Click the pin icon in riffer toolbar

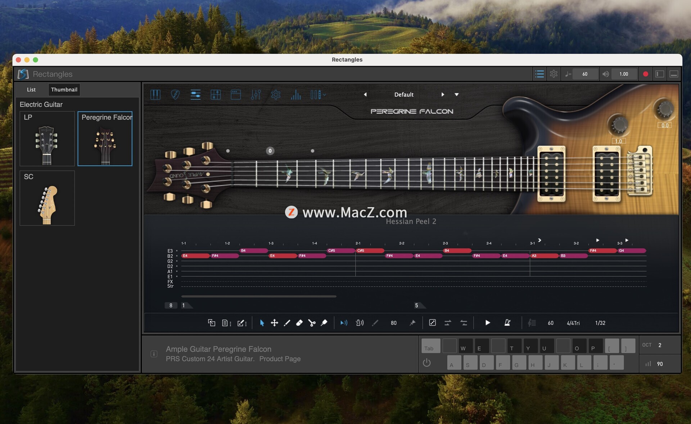pyautogui.click(x=412, y=323)
